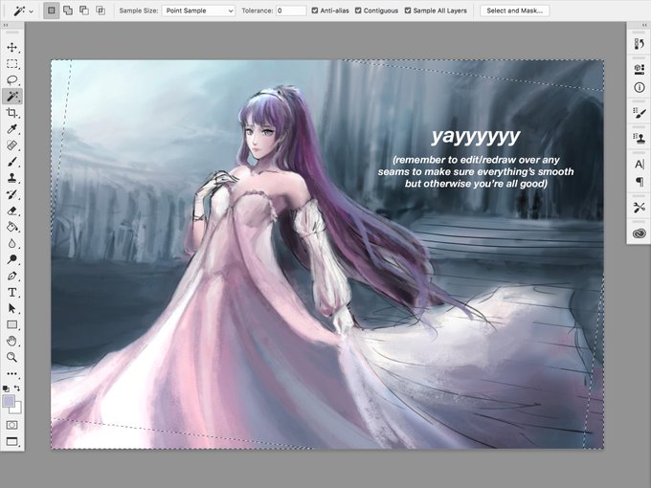Select the Dodge tool
651x488 pixels.
12,259
